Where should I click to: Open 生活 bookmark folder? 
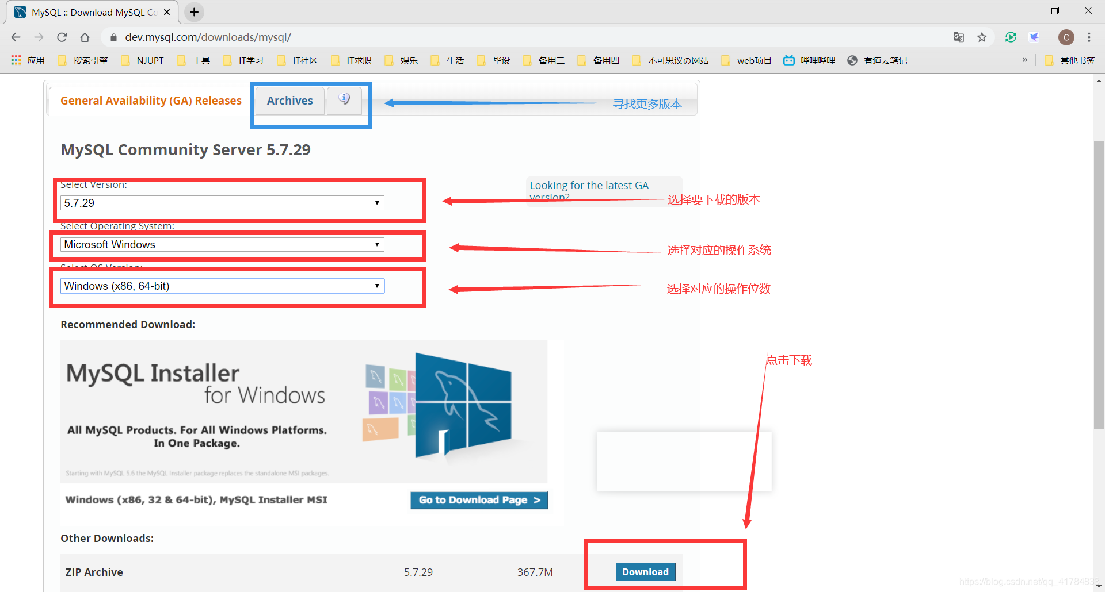(x=447, y=60)
